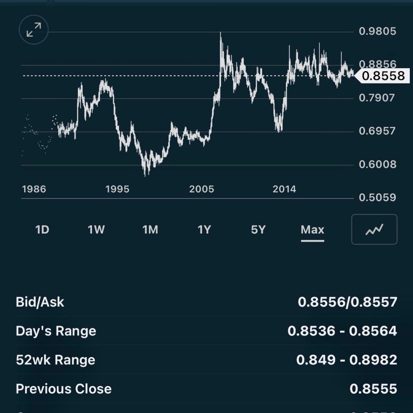Tap the Previous Close row
413x413 pixels.
pyautogui.click(x=206, y=389)
